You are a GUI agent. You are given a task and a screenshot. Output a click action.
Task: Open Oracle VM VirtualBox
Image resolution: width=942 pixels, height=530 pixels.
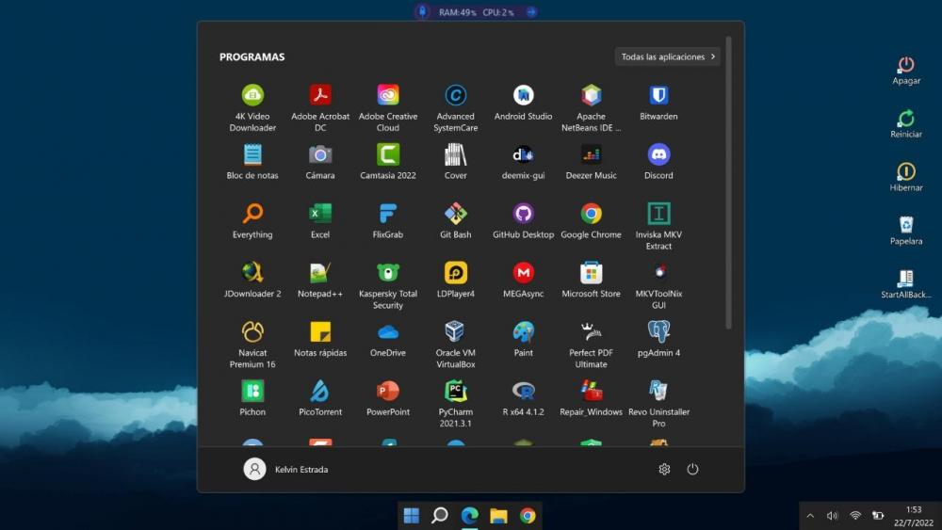(455, 332)
